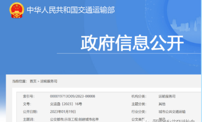202x122 pixels.
Task: Open the 运输服务司 breadcrumb link
Action: pos(49,81)
